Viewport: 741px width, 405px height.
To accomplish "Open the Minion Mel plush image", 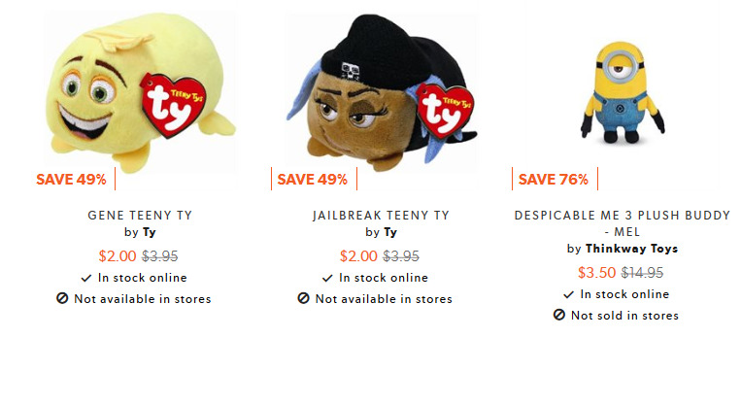I will click(x=622, y=92).
